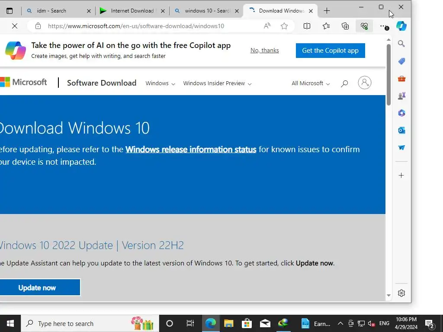This screenshot has height=332, width=443.
Task: Open Copilot in the sidebar
Action: (401, 26)
